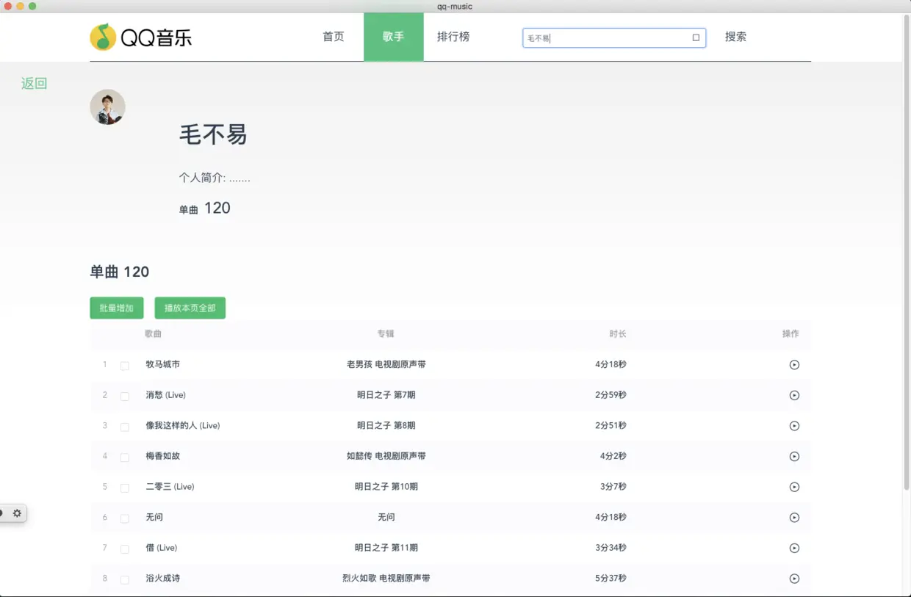The image size is (911, 597).
Task: Toggle the checkbox for song 无问
Action: tap(125, 518)
